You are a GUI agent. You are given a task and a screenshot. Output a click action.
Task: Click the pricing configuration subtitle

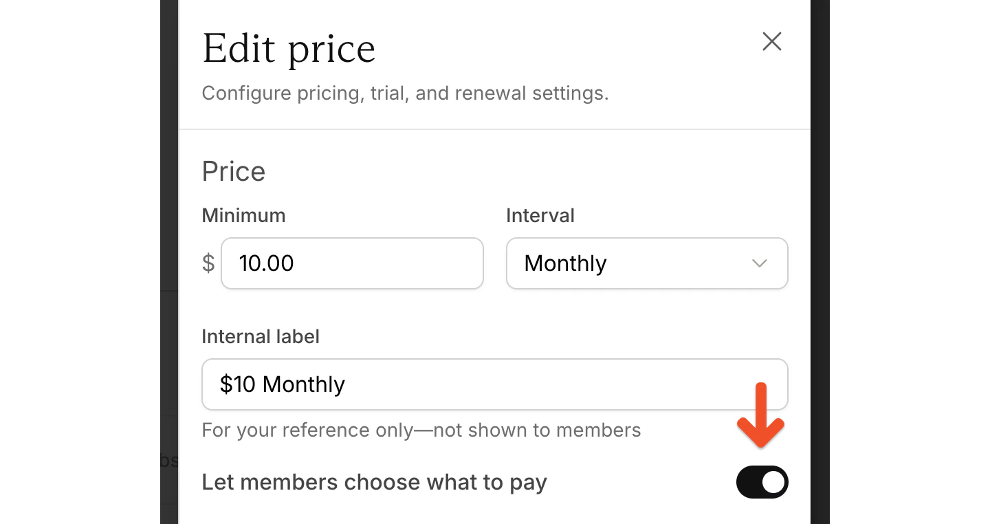point(405,93)
